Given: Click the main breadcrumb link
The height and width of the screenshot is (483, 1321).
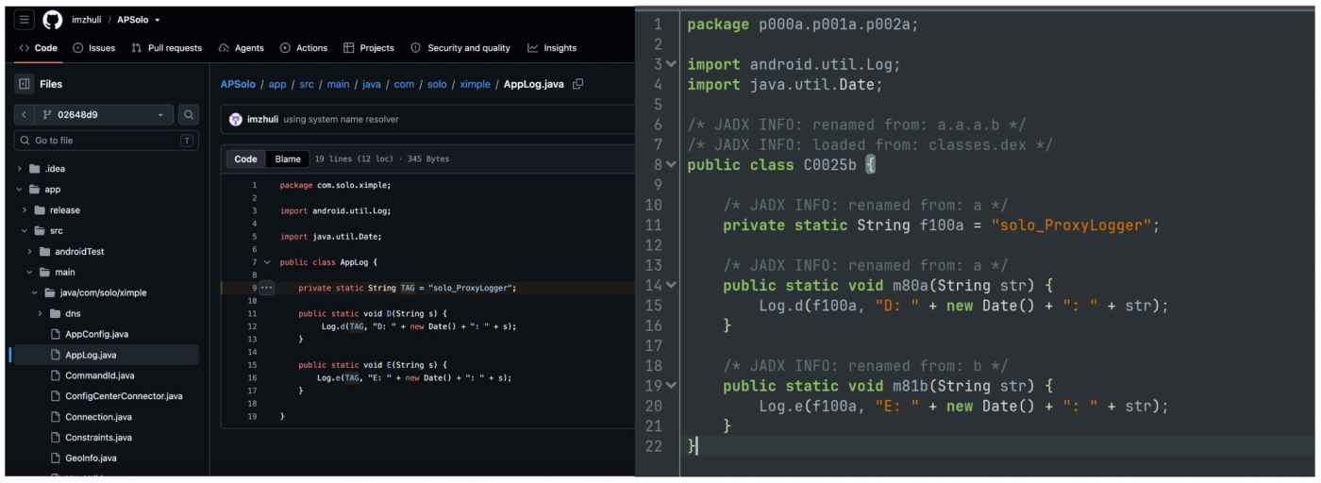Looking at the screenshot, I should tap(338, 84).
